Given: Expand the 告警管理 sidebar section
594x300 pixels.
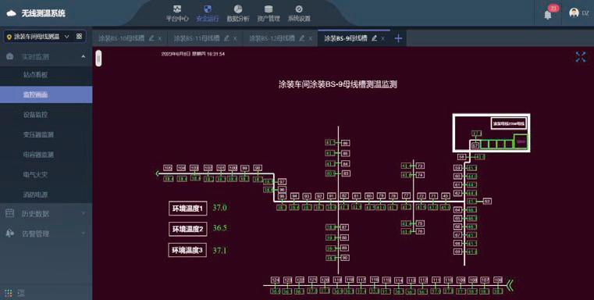Looking at the screenshot, I should (x=46, y=234).
